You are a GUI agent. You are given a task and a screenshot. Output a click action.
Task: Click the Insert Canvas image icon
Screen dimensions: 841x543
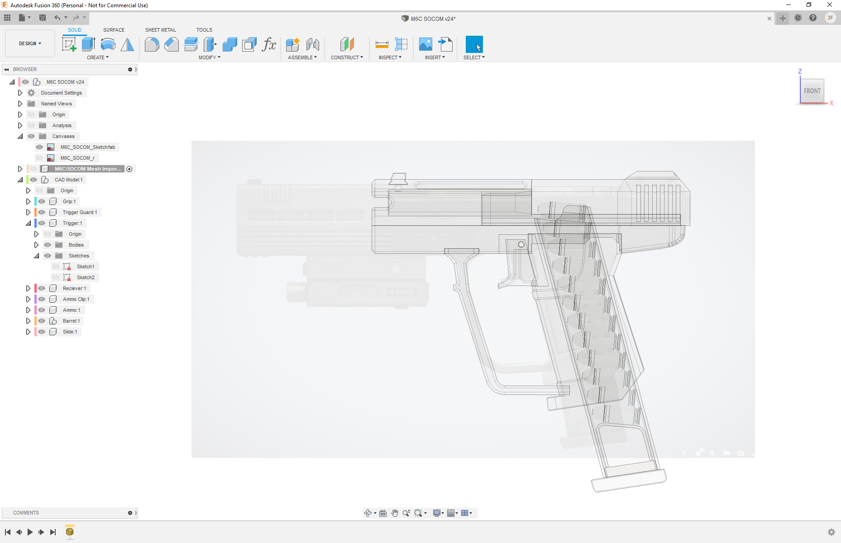tap(425, 44)
